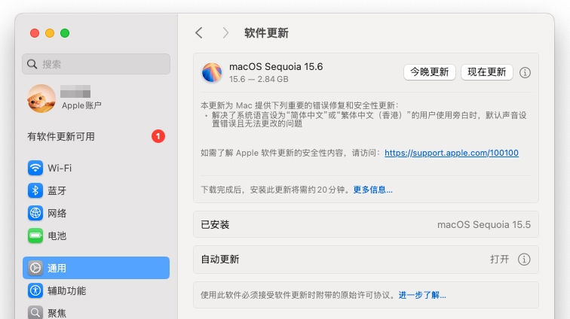Select the 网络 globe icon
570x319 pixels.
35,213
